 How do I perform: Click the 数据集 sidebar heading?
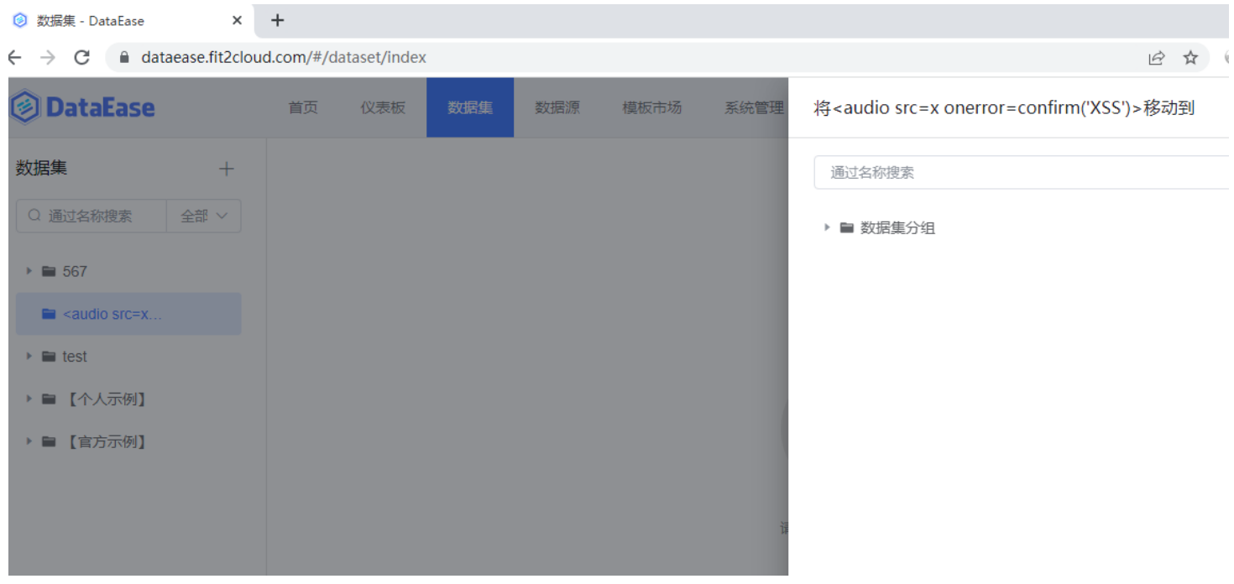pyautogui.click(x=41, y=168)
